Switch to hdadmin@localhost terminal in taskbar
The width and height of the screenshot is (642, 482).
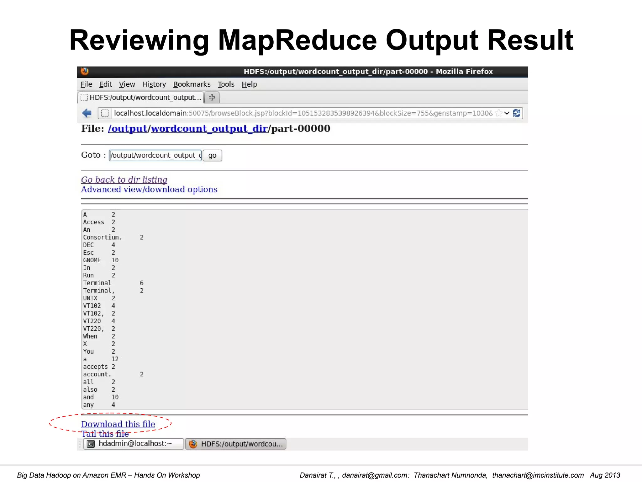(134, 444)
